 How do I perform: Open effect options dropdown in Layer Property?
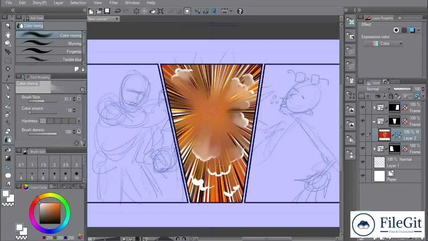click(x=419, y=30)
